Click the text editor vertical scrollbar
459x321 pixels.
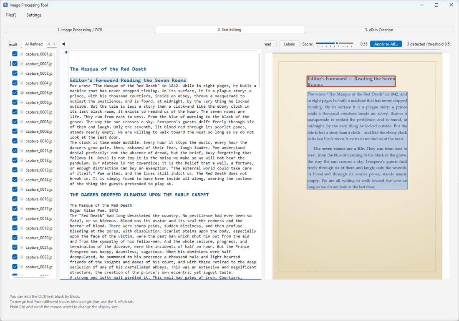click(x=260, y=70)
